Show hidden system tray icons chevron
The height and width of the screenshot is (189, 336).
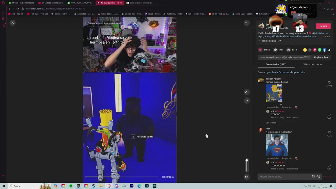click(302, 186)
